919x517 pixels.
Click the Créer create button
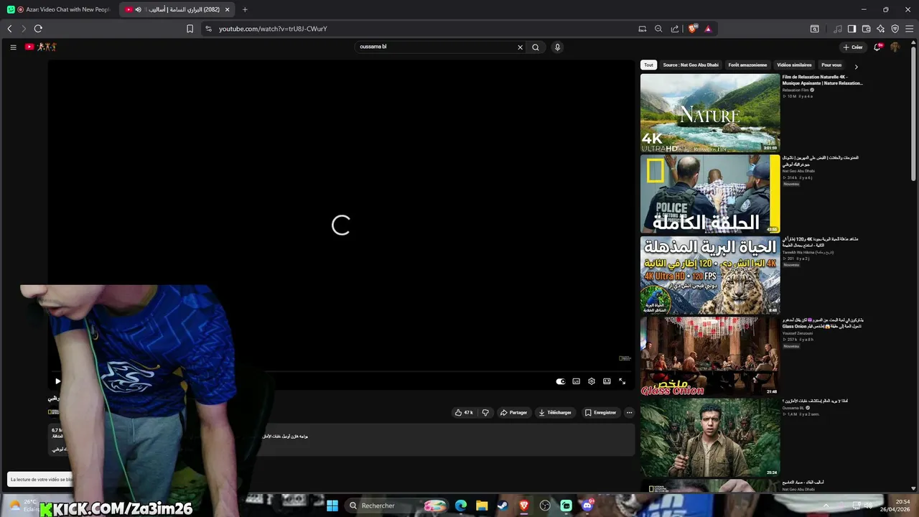(853, 47)
